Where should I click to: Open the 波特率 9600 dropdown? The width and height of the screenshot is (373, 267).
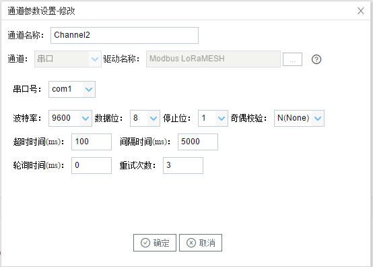pos(85,118)
